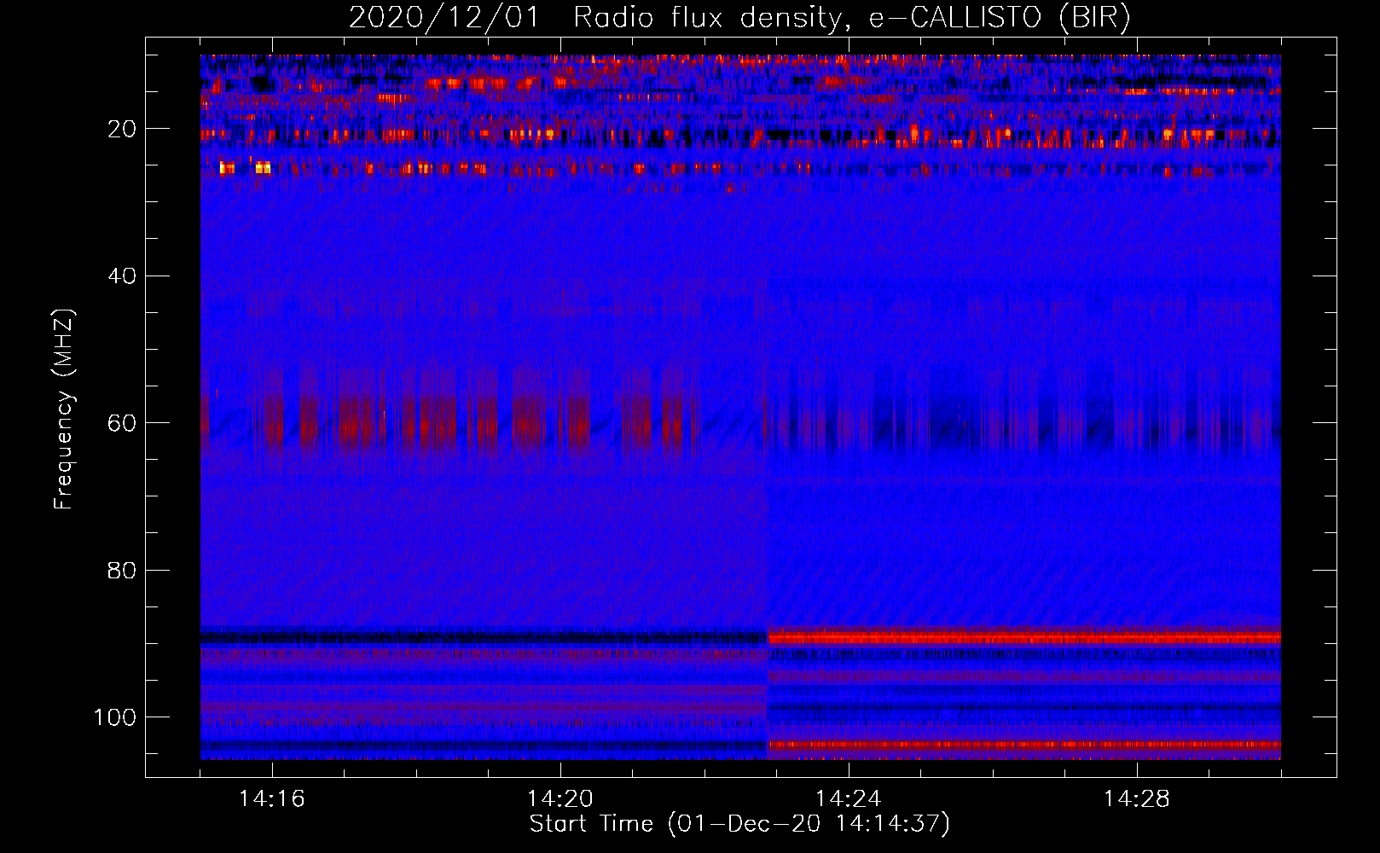The image size is (1380, 853).
Task: Click the '100' frequency tick label
Action: point(114,717)
